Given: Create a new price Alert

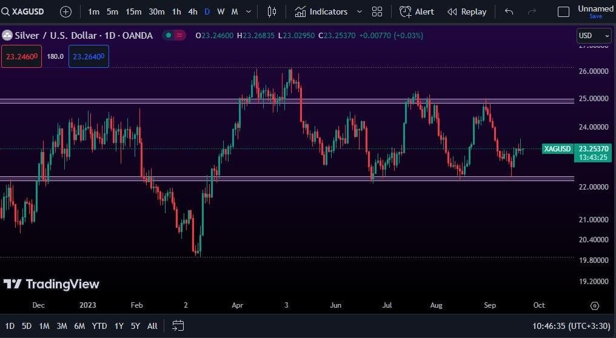Looking at the screenshot, I should [417, 12].
